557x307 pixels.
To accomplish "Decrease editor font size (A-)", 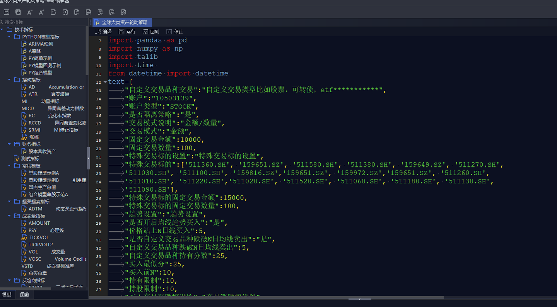I will (30, 12).
